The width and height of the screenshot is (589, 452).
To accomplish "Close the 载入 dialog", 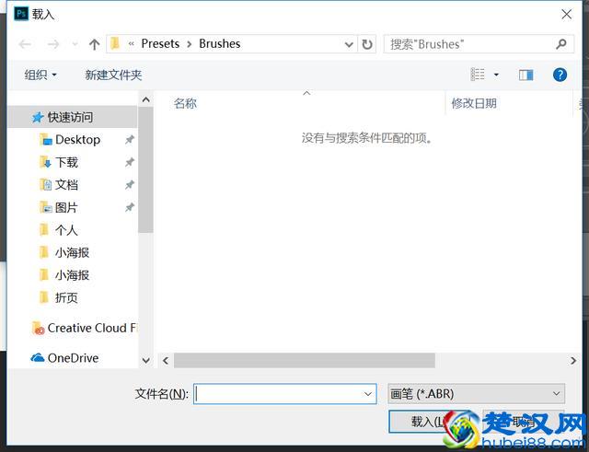I will point(567,15).
